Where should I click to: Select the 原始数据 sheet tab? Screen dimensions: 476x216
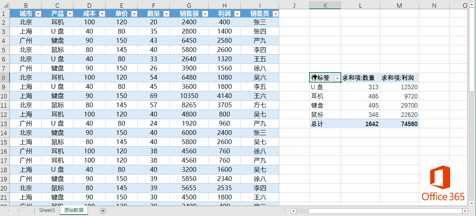[73, 210]
